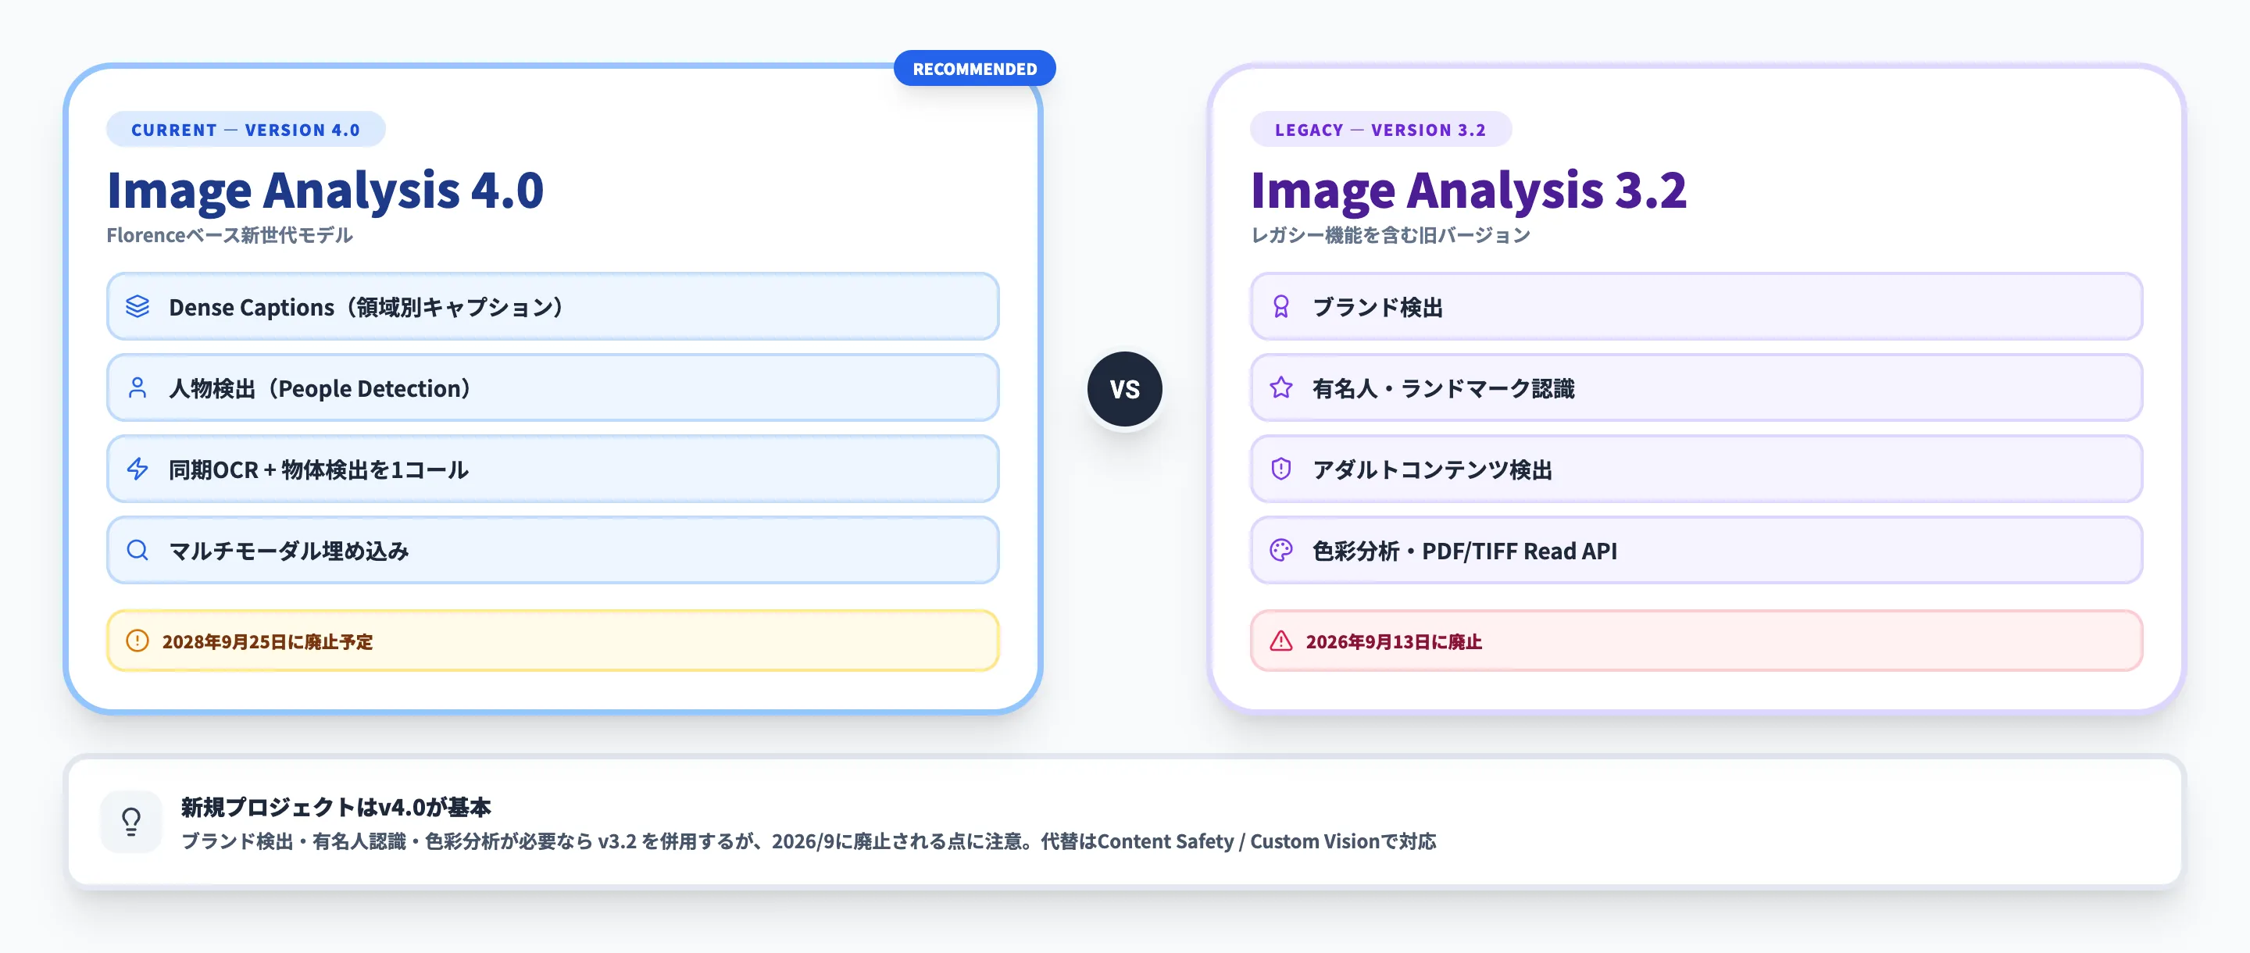Enable the Dense Captions feature row
The image size is (2250, 953).
tap(552, 307)
